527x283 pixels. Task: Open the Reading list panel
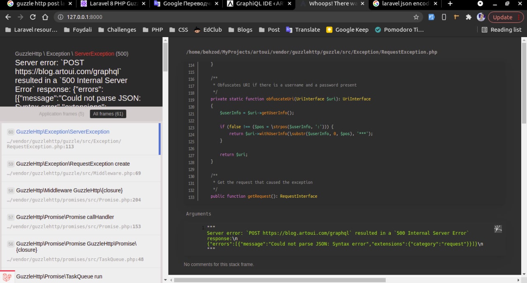(501, 30)
